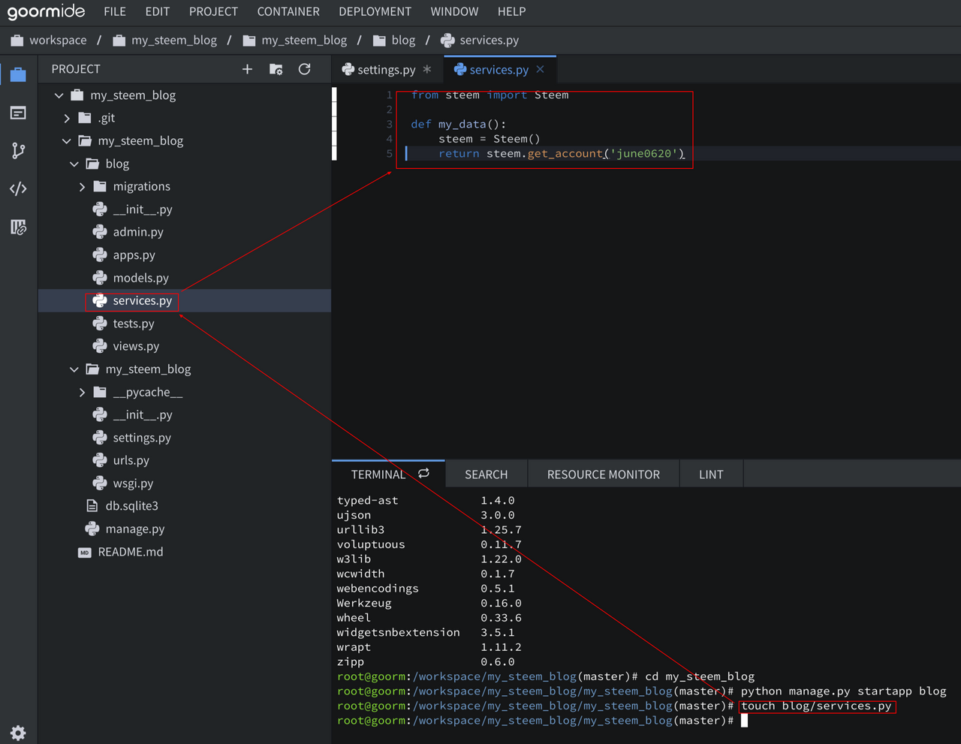Open the project explorer icon in sidebar

18,74
